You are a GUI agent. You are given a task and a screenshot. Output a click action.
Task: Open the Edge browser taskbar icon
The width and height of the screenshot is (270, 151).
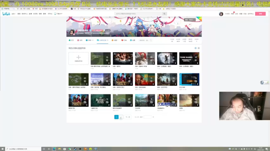tap(54, 149)
